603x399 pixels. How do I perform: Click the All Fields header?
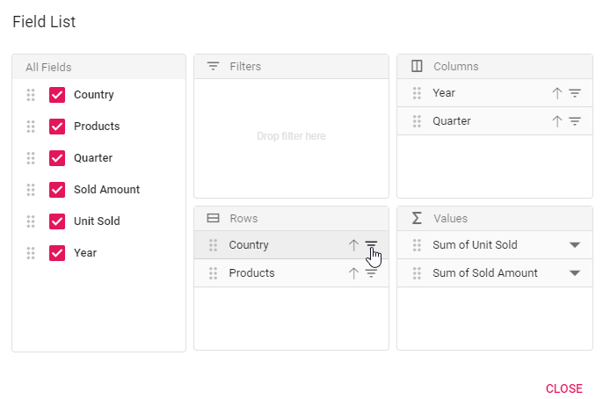[98, 68]
